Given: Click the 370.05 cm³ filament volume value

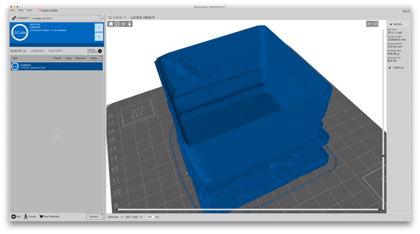Looking at the screenshot, I should pyautogui.click(x=395, y=46).
